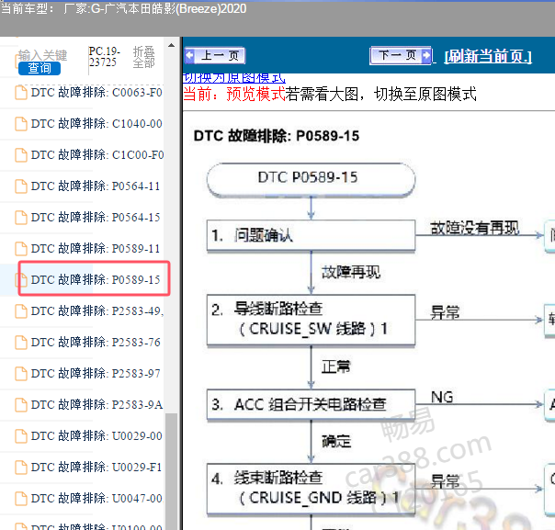Click the 刷新当前页 refresh link
Viewport: 555px width, 530px height.
point(488,56)
